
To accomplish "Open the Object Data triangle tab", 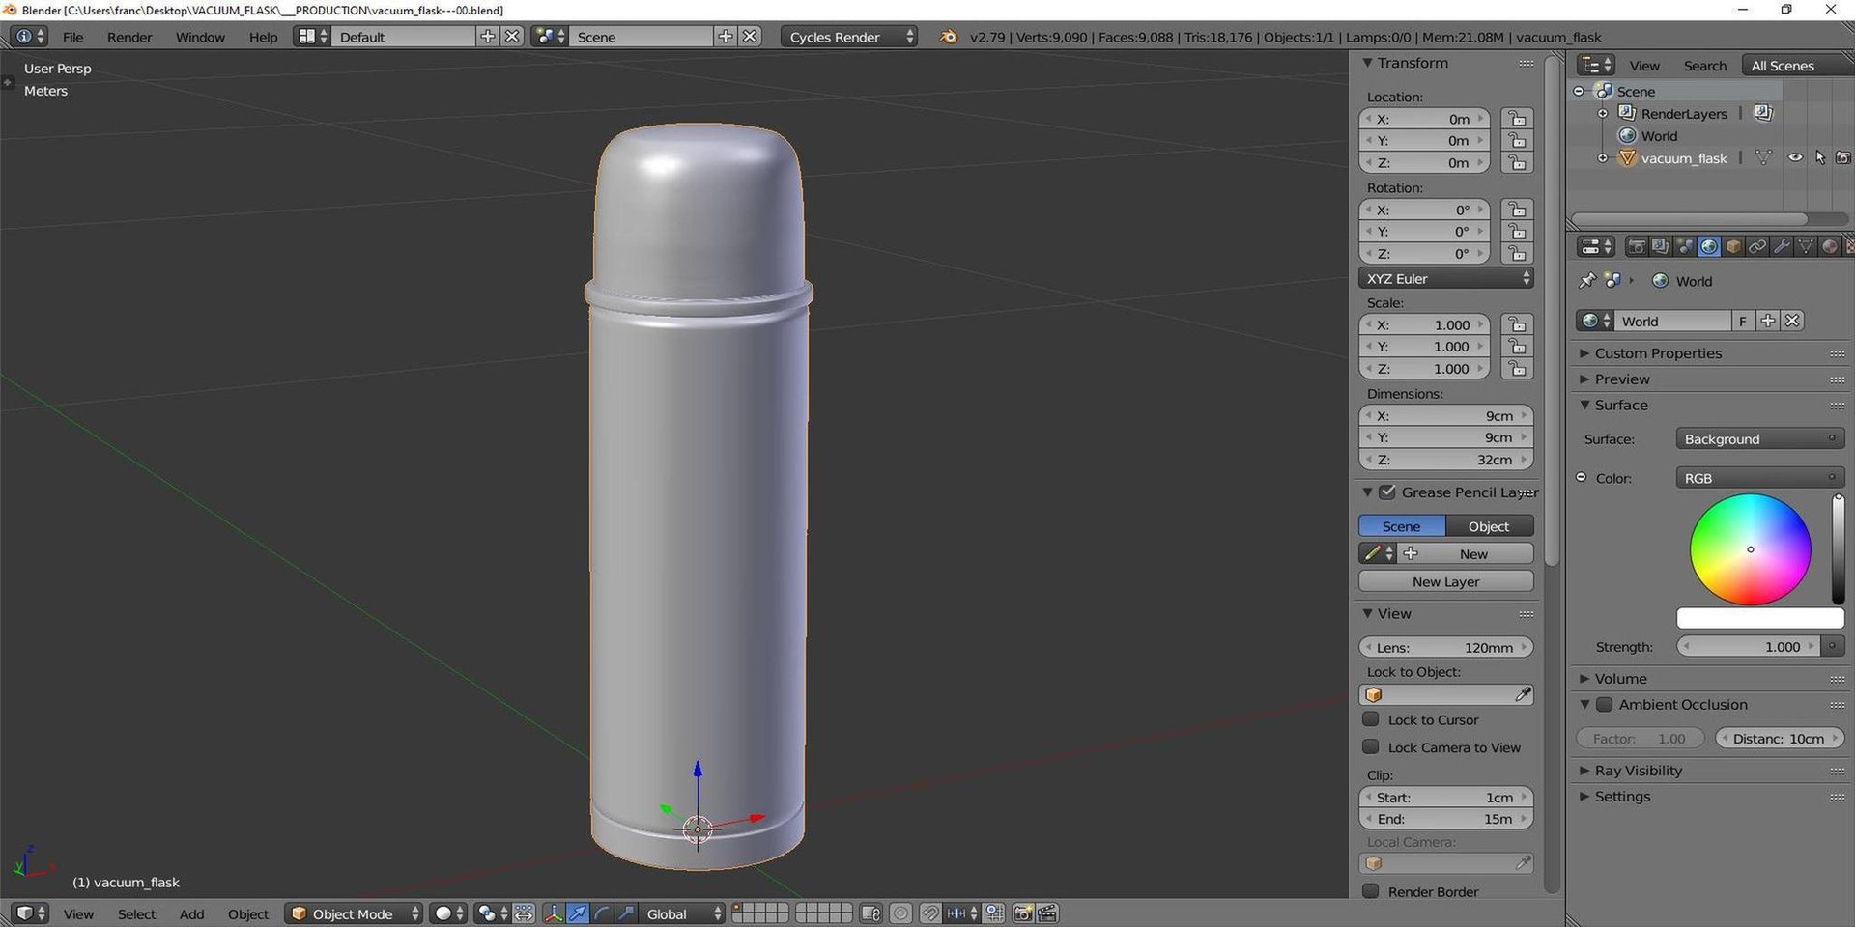I will click(x=1806, y=247).
